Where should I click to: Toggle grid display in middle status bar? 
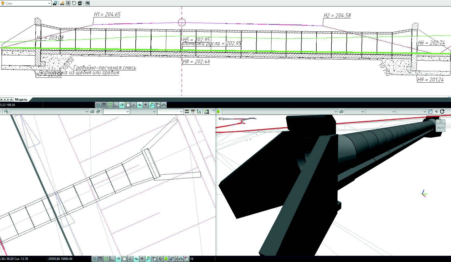click(x=104, y=105)
